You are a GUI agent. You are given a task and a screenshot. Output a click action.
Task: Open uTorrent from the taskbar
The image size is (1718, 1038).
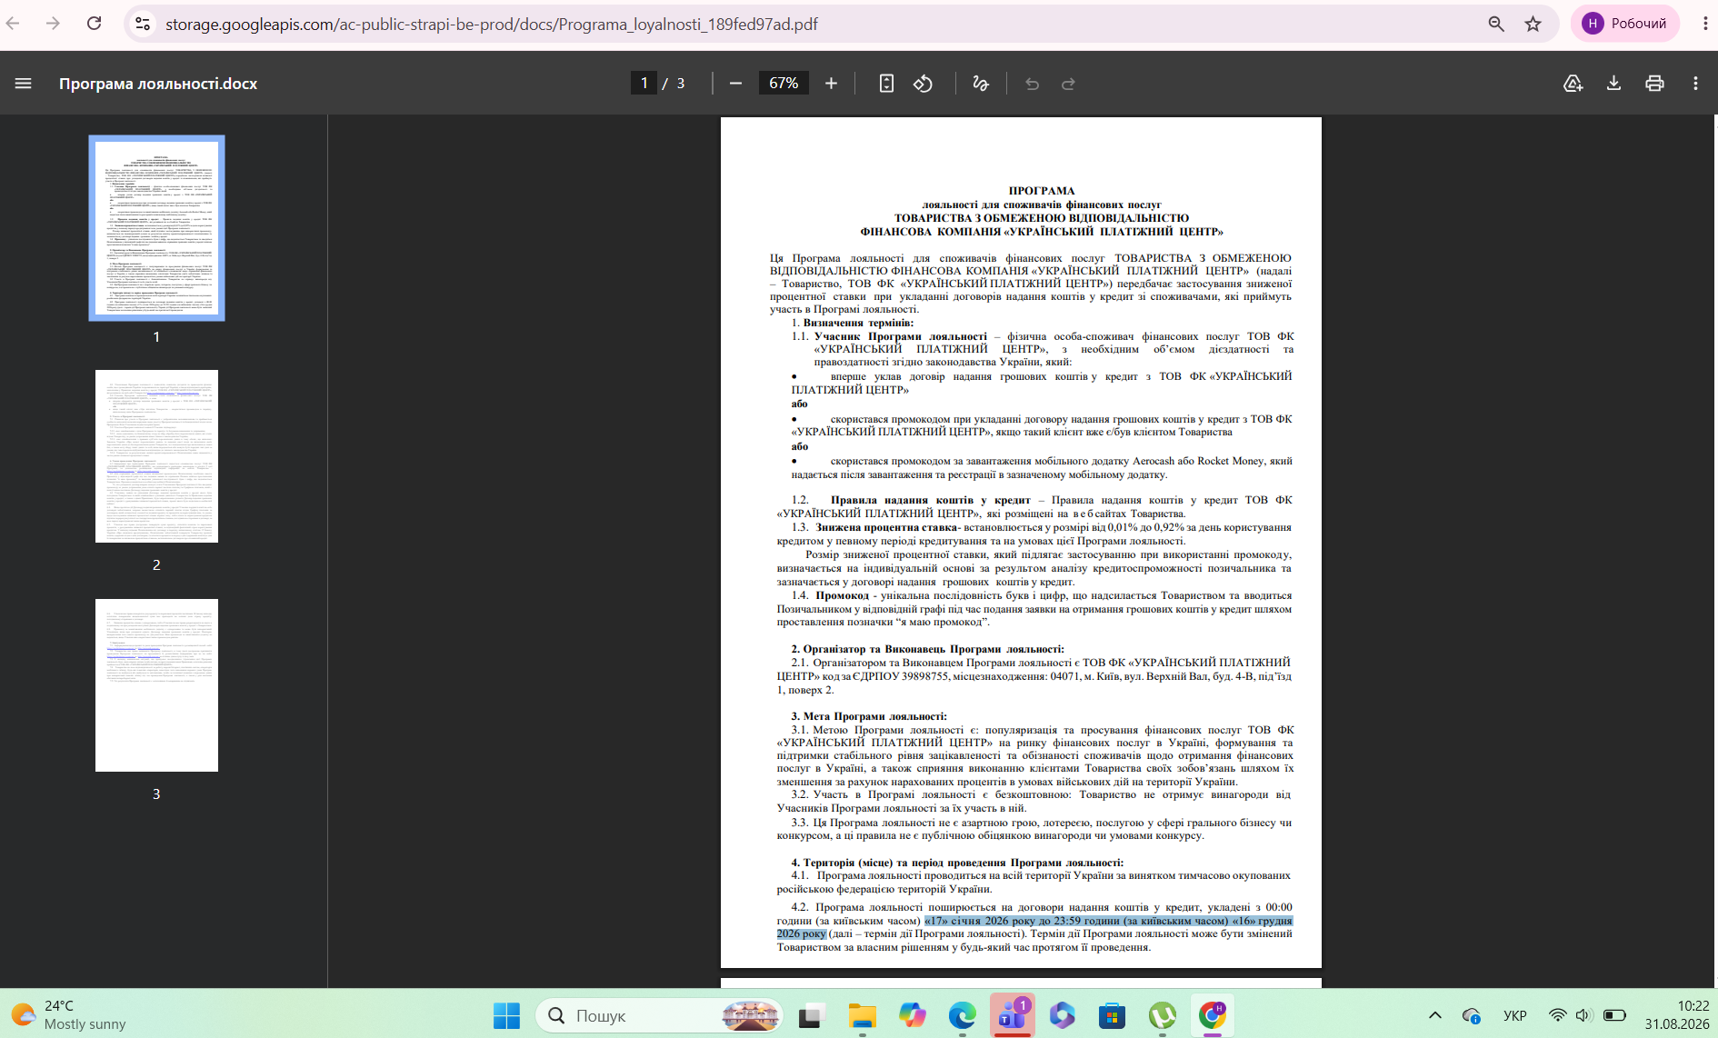click(x=1162, y=1015)
